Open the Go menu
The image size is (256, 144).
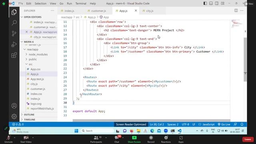61,4
